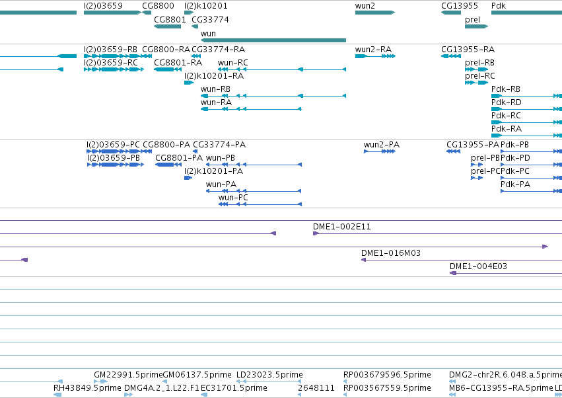Click transcript l(2)03659-RB label
Screen dimensions: 562x398
tap(110, 50)
